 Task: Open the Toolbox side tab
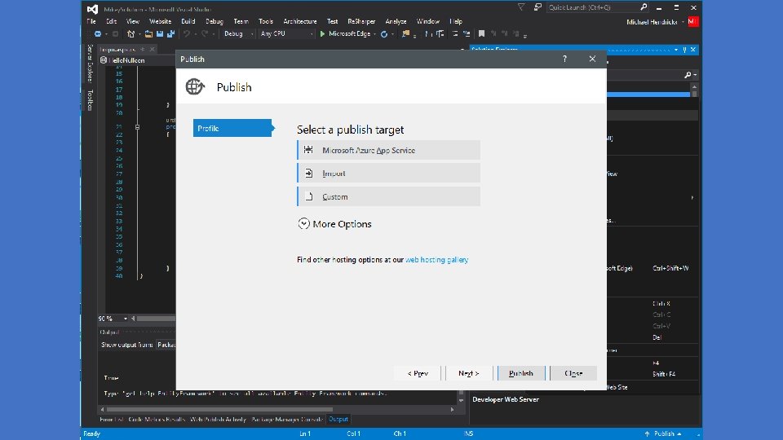click(90, 99)
